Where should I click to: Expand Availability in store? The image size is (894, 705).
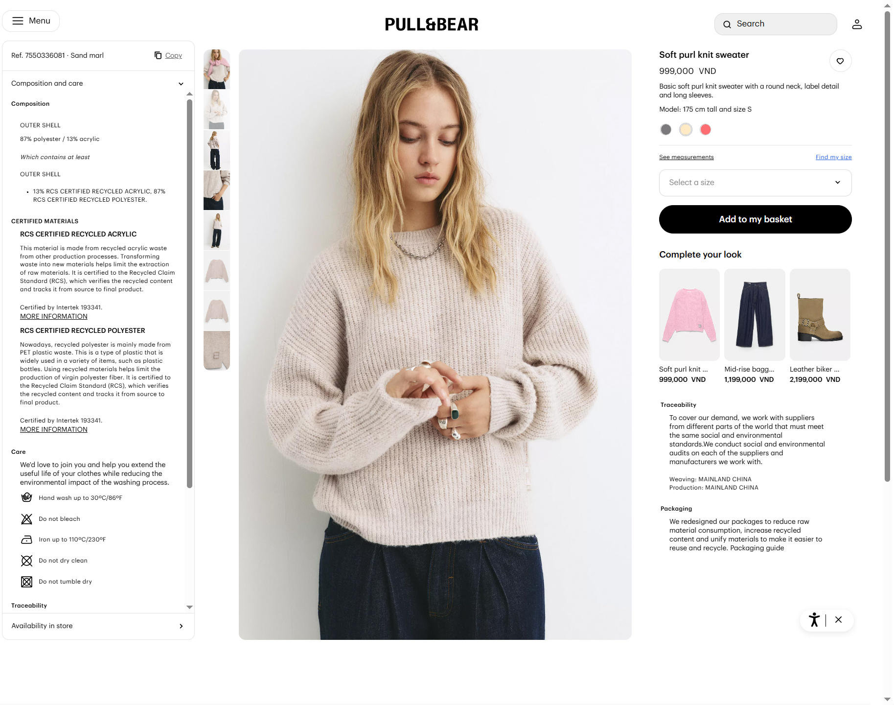[98, 626]
